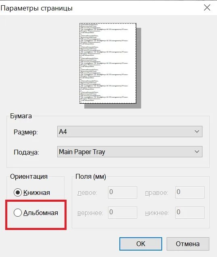Confirm the page settings with OK
Viewport: 217px width, 257px height.
pyautogui.click(x=141, y=244)
